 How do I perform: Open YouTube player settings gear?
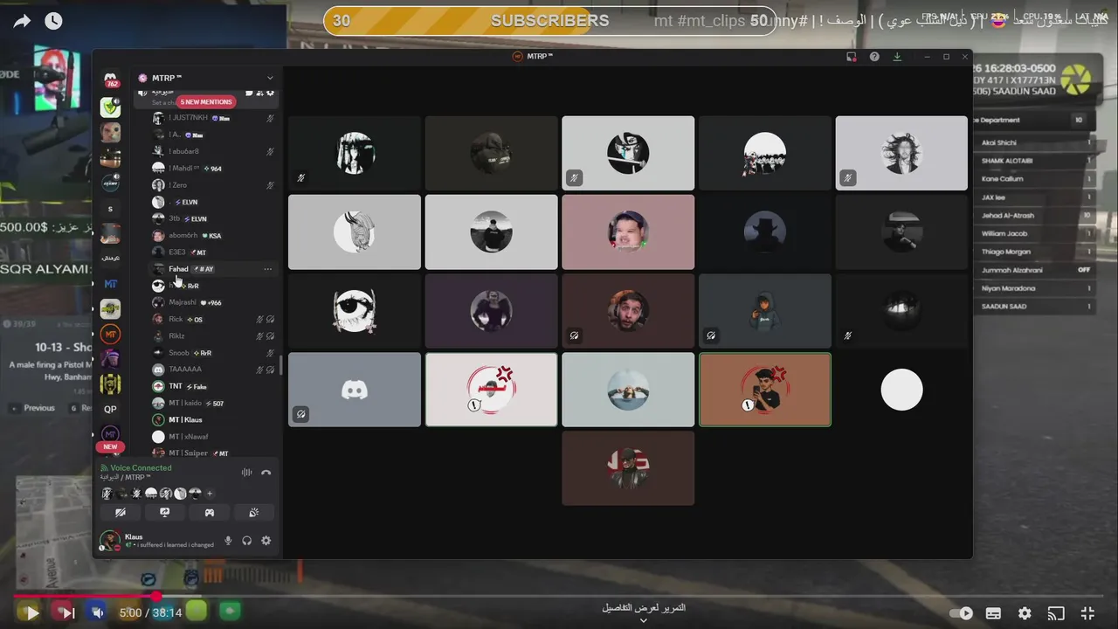click(1025, 613)
